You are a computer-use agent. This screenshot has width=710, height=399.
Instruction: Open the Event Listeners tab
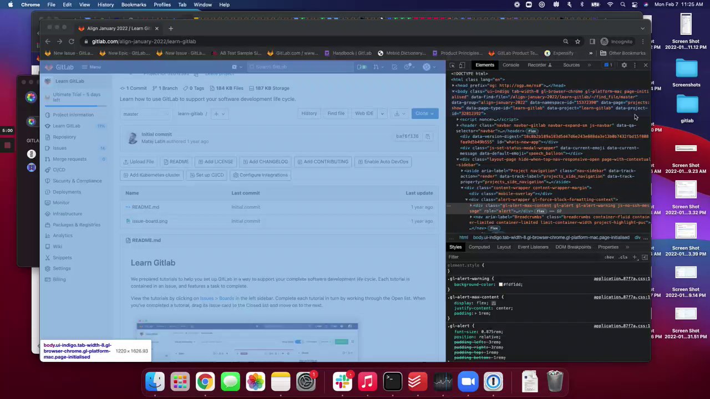[x=533, y=247]
